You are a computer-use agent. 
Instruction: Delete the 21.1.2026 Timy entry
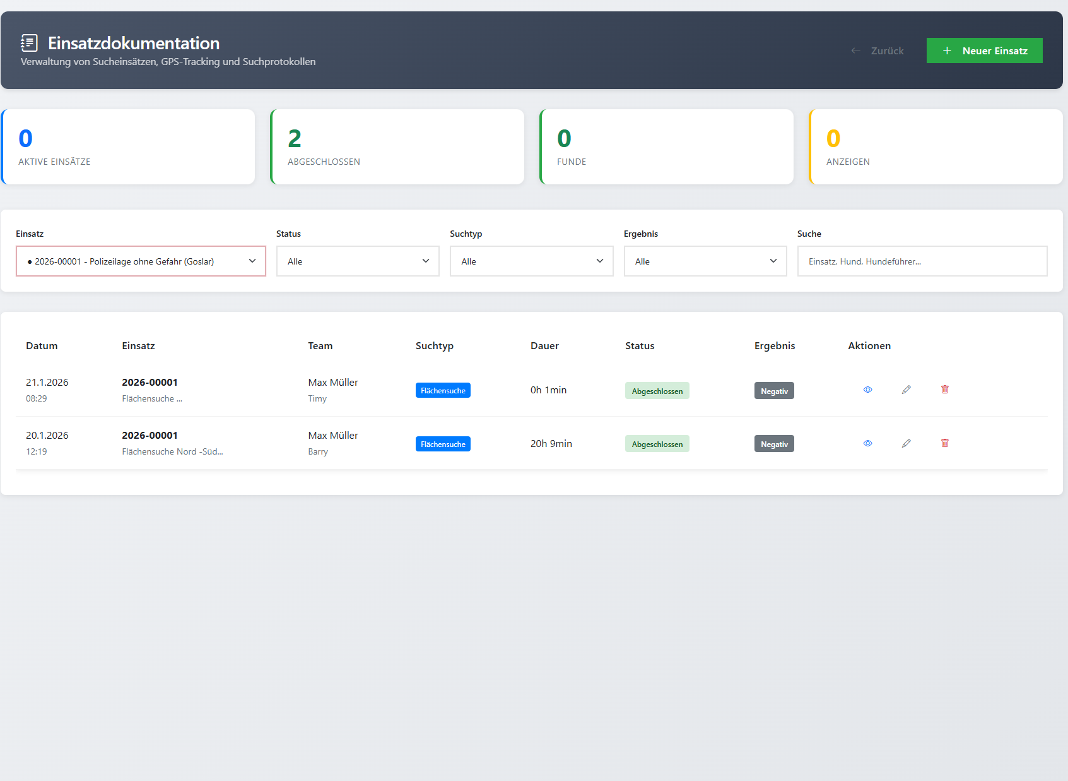[944, 390]
